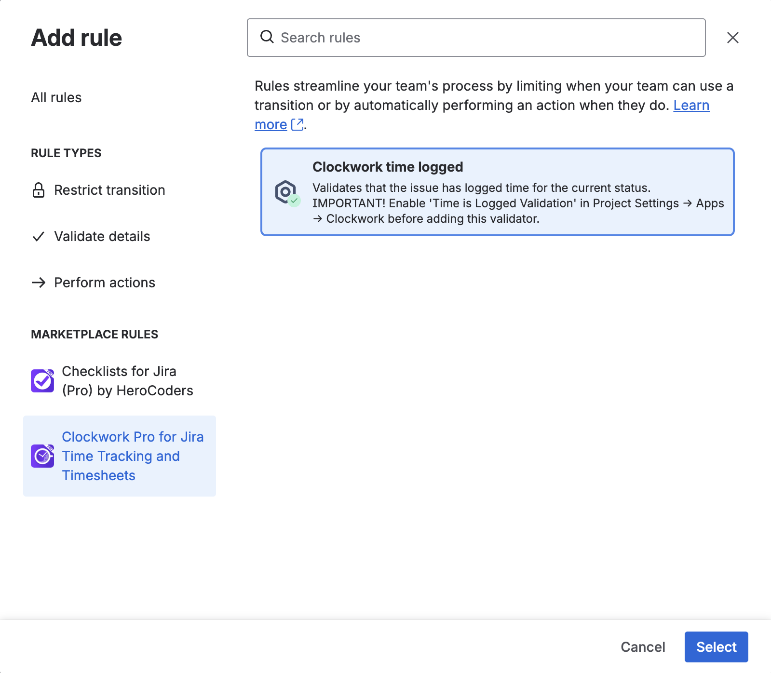Select Checklists for Jira (Pro) by HeroCoders
771x673 pixels.
[x=120, y=381]
